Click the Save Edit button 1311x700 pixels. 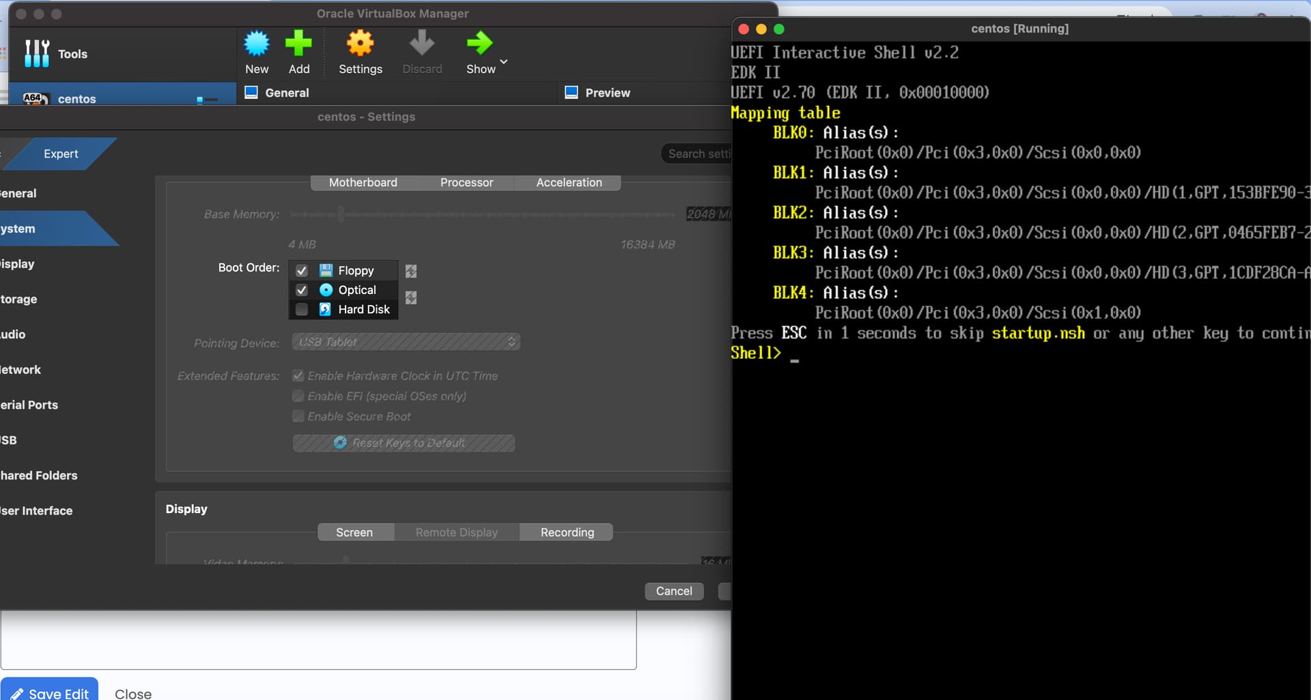[x=49, y=689]
